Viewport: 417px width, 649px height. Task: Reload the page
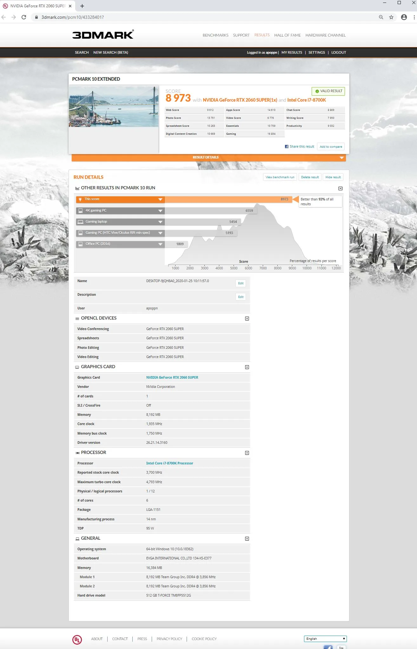tap(24, 17)
